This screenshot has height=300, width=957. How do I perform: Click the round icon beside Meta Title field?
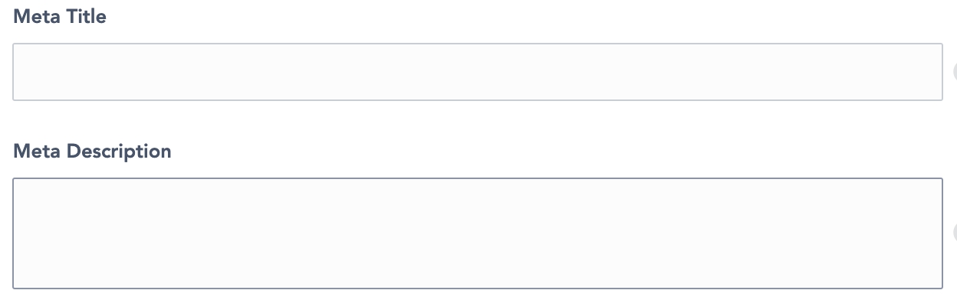tap(955, 72)
